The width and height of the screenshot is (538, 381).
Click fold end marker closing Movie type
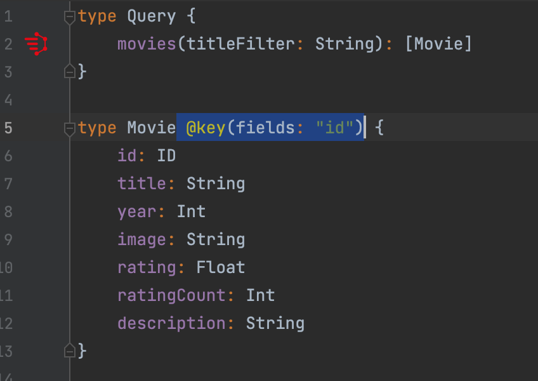point(70,350)
